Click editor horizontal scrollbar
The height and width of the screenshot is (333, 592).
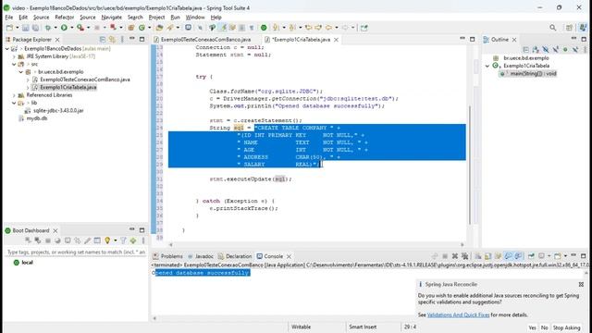316,244
